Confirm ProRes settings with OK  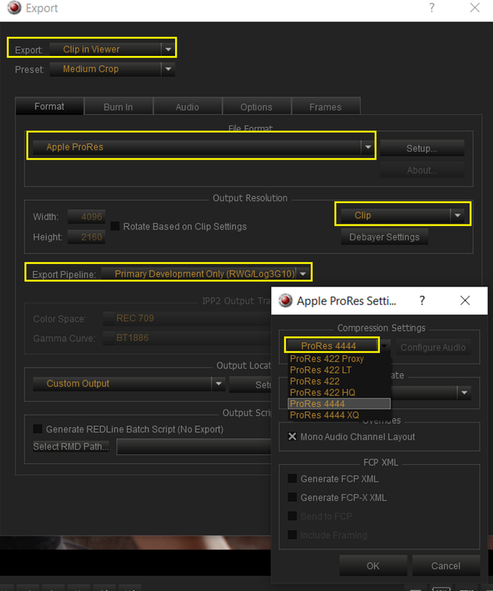pos(373,566)
